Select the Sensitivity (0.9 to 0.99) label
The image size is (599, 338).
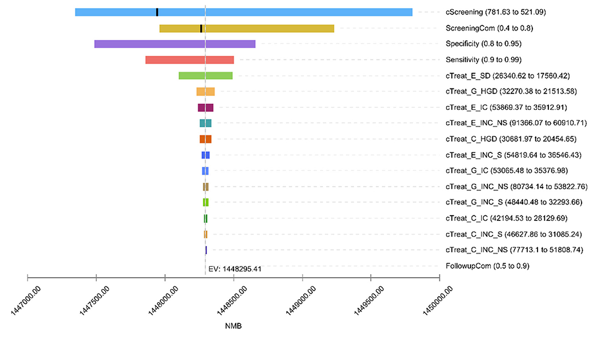483,60
